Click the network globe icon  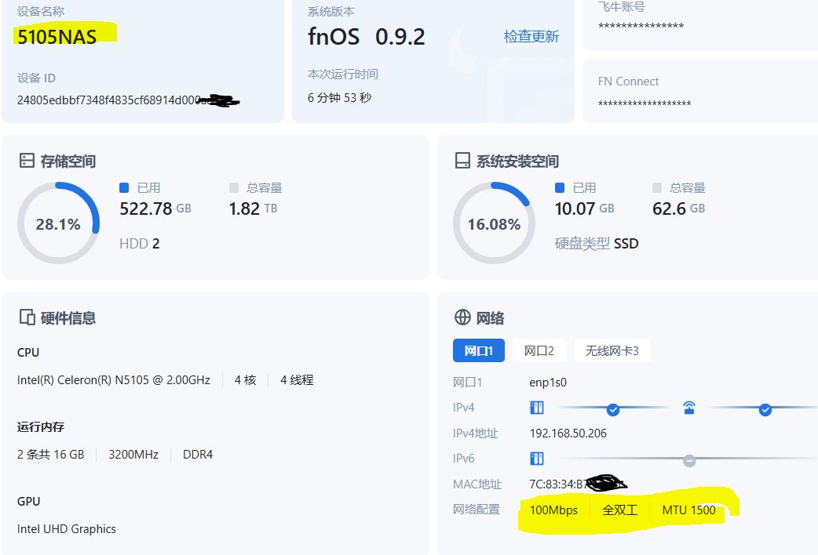pos(462,317)
